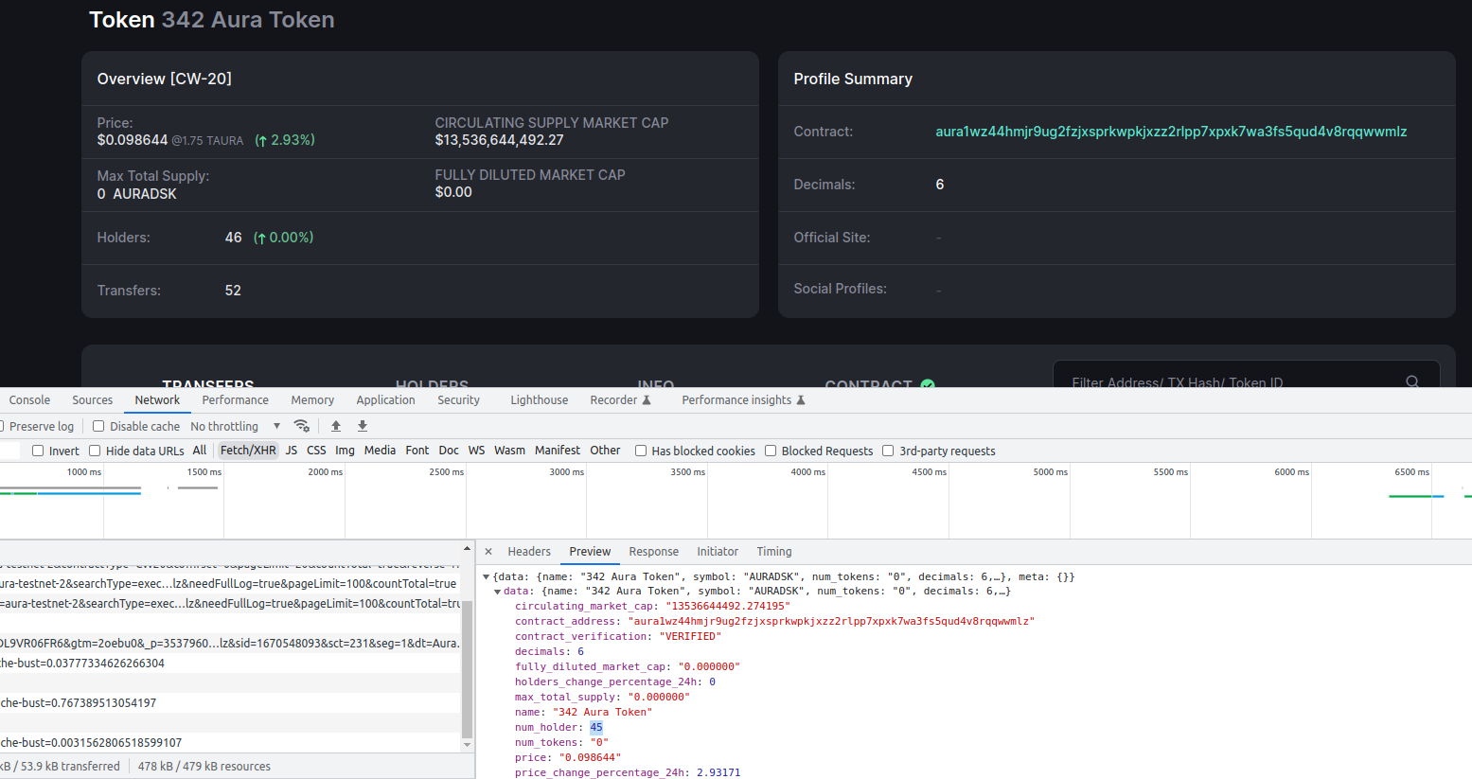This screenshot has height=779, width=1472.
Task: Switch to the Response tab
Action: [x=654, y=552]
